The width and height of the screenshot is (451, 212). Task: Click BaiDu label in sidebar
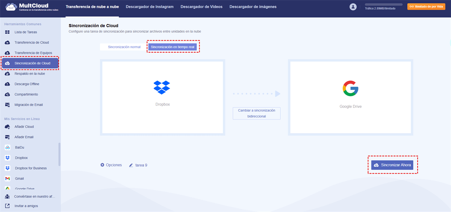click(x=20, y=147)
